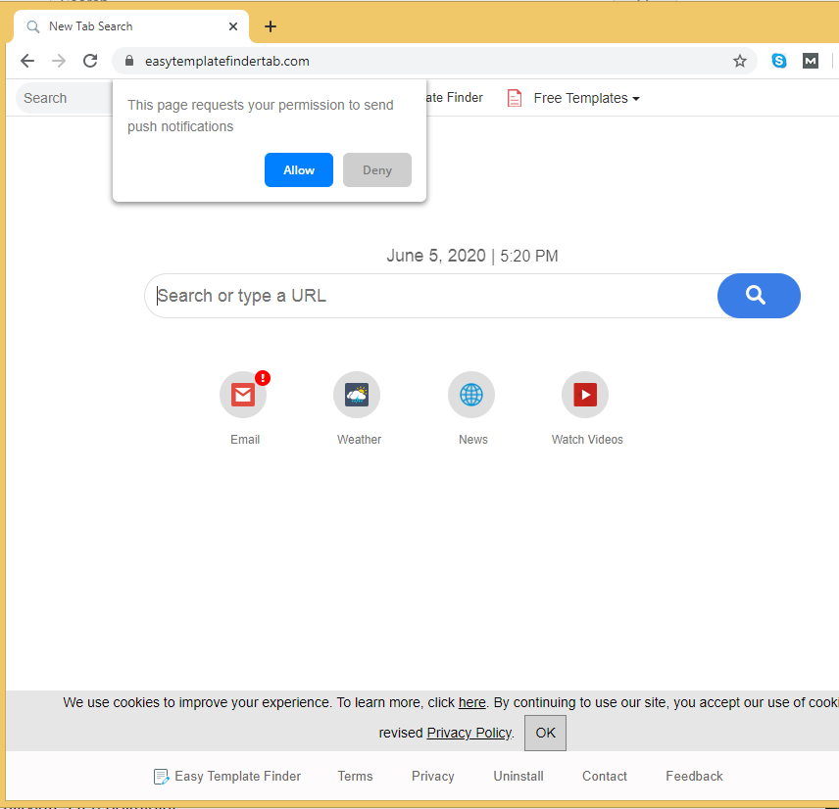Open the Free Templates dropdown
This screenshot has height=809, width=839.
tap(586, 98)
